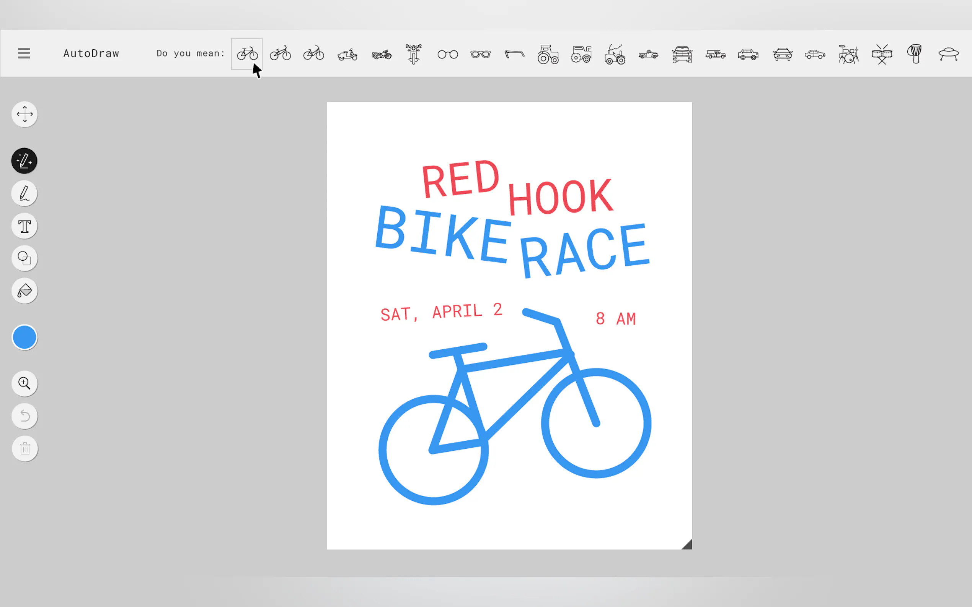Choose the first bicycle suggestion
Viewport: 972px width, 607px height.
pos(247,54)
